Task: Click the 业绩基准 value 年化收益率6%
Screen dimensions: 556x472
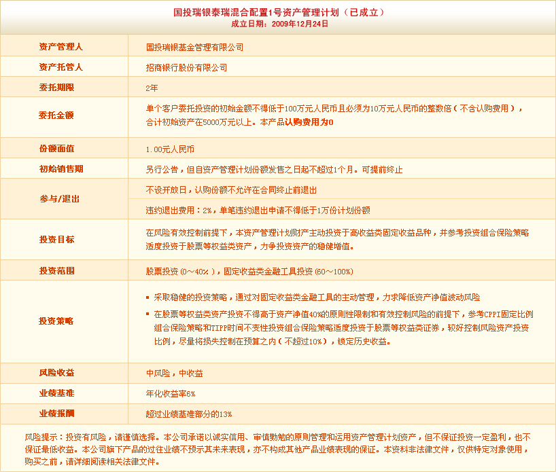Action: 170,394
